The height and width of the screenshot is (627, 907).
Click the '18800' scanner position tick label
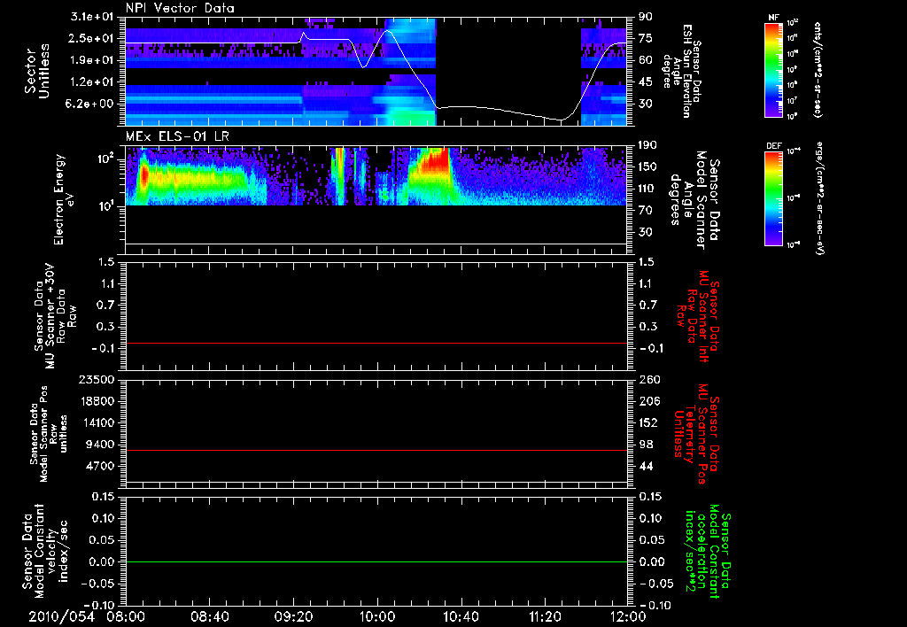click(97, 401)
